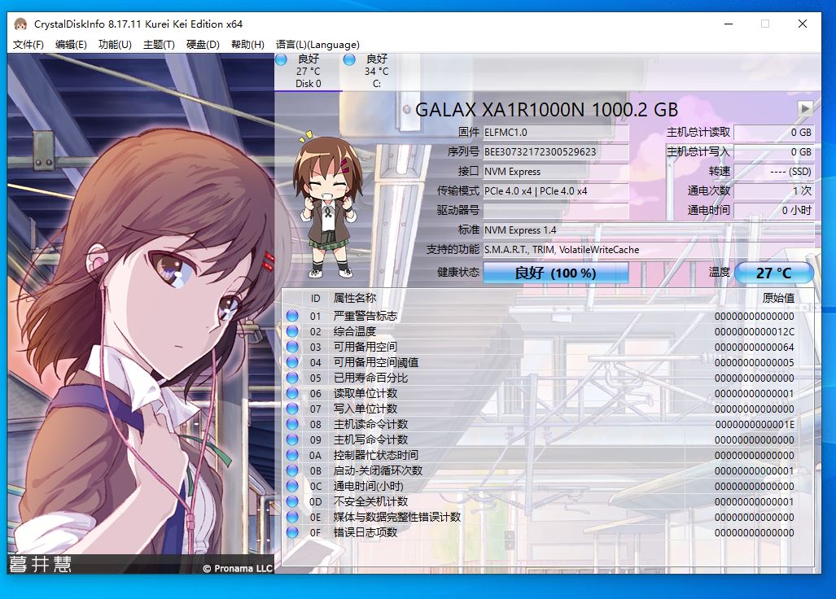The image size is (836, 599).
Task: Open the 帮助(H) menu
Action: tap(247, 45)
